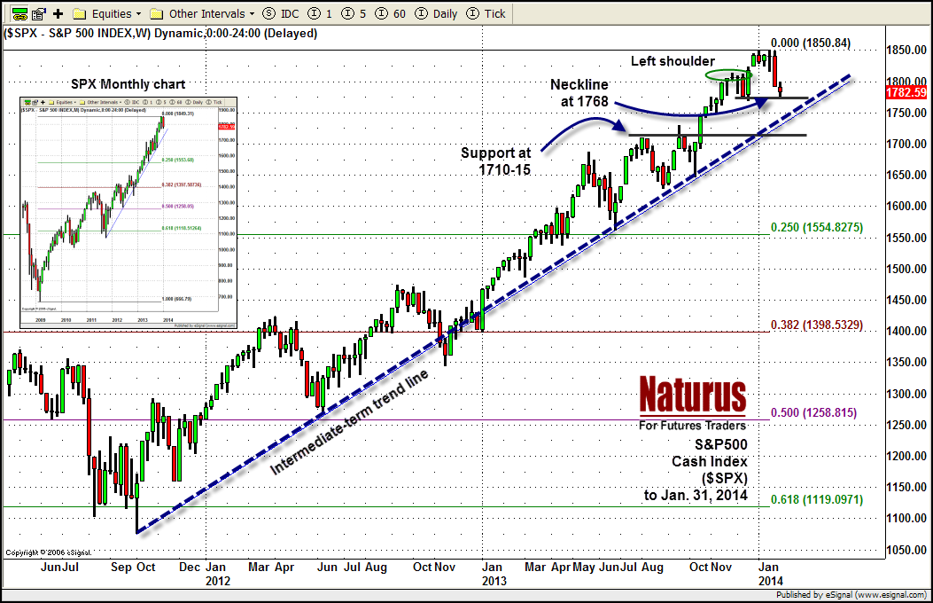Select the Tick interval
The image size is (933, 603).
485,13
